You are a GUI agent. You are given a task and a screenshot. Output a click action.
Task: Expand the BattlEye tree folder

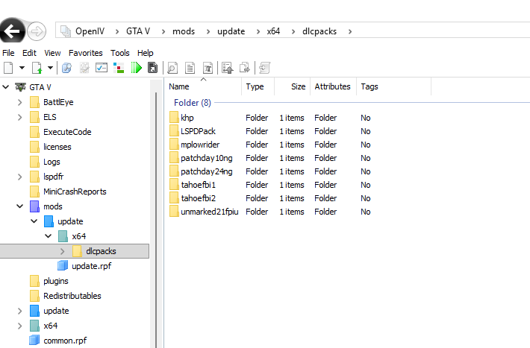coord(20,102)
